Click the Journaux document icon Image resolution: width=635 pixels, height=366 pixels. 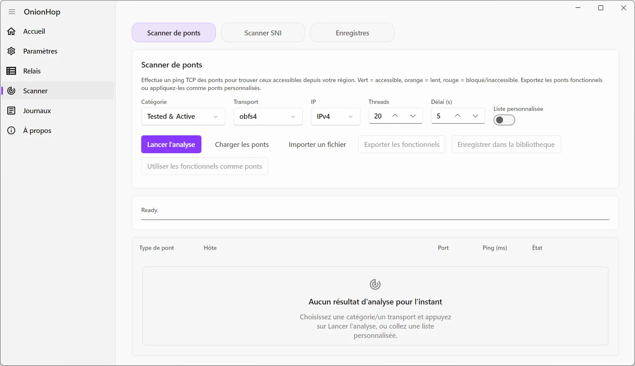click(11, 111)
